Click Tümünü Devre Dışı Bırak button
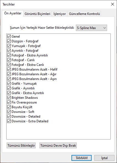This screenshot has height=163, width=117. click(x=58, y=145)
